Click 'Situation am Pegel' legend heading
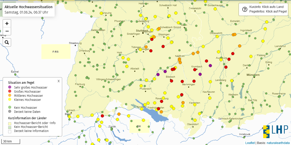Screen dimensions: 291x145 pos(21,82)
